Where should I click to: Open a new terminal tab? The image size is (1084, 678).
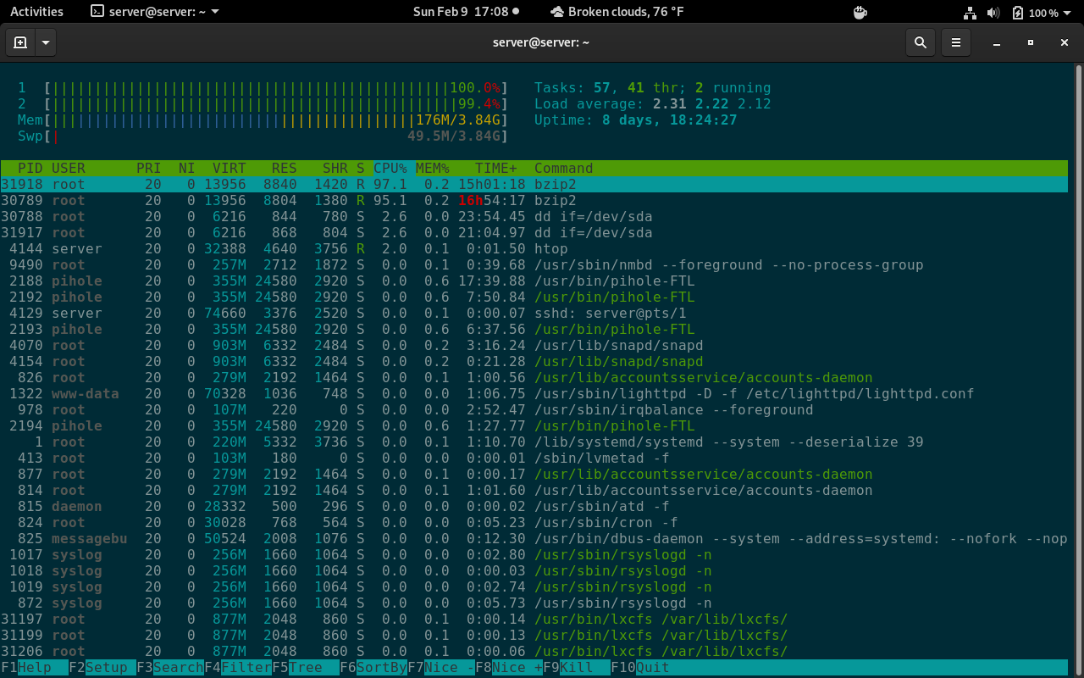click(x=20, y=42)
